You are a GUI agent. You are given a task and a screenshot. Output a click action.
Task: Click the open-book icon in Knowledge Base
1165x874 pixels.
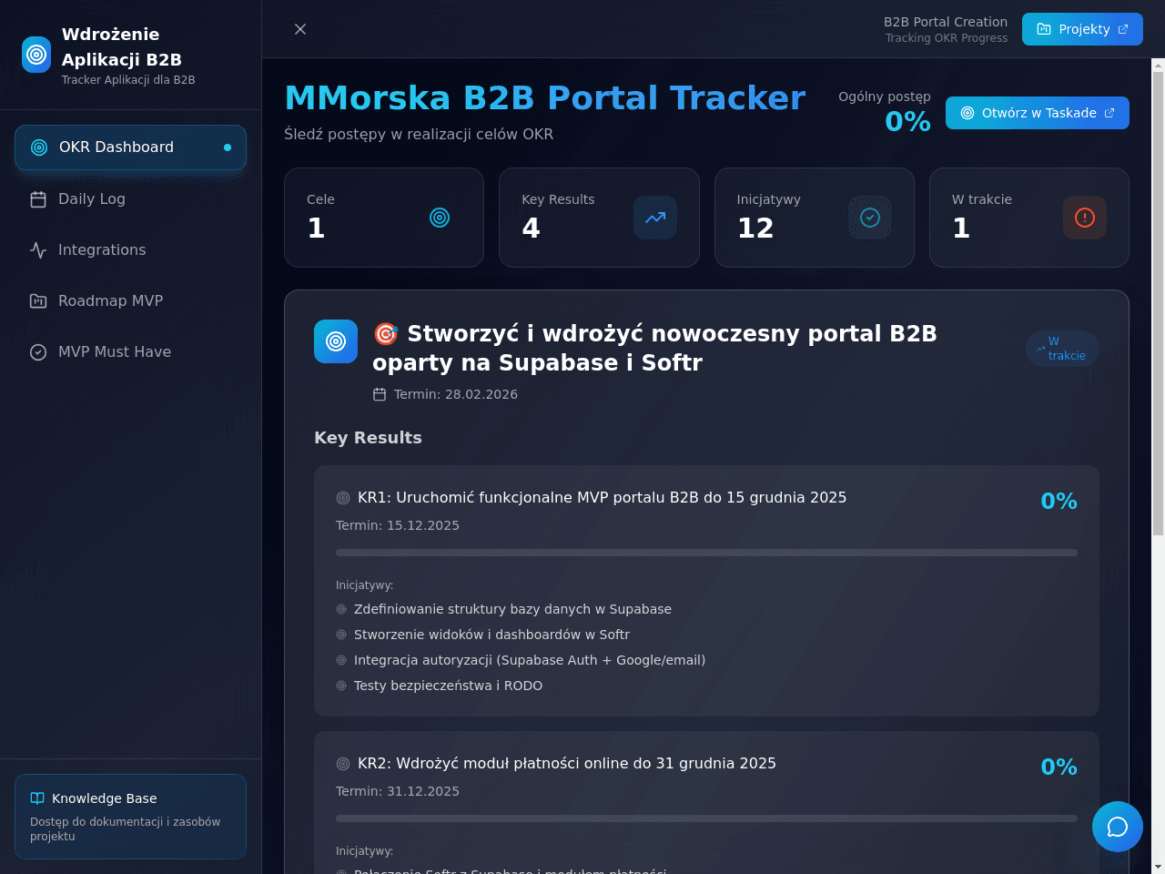coord(37,798)
